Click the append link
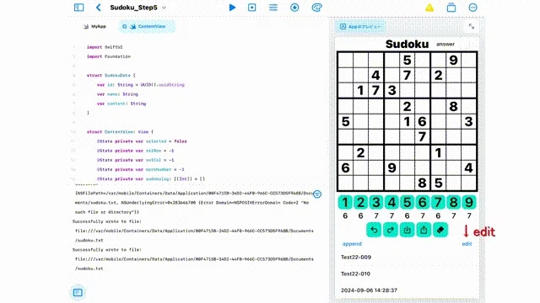 pyautogui.click(x=352, y=243)
